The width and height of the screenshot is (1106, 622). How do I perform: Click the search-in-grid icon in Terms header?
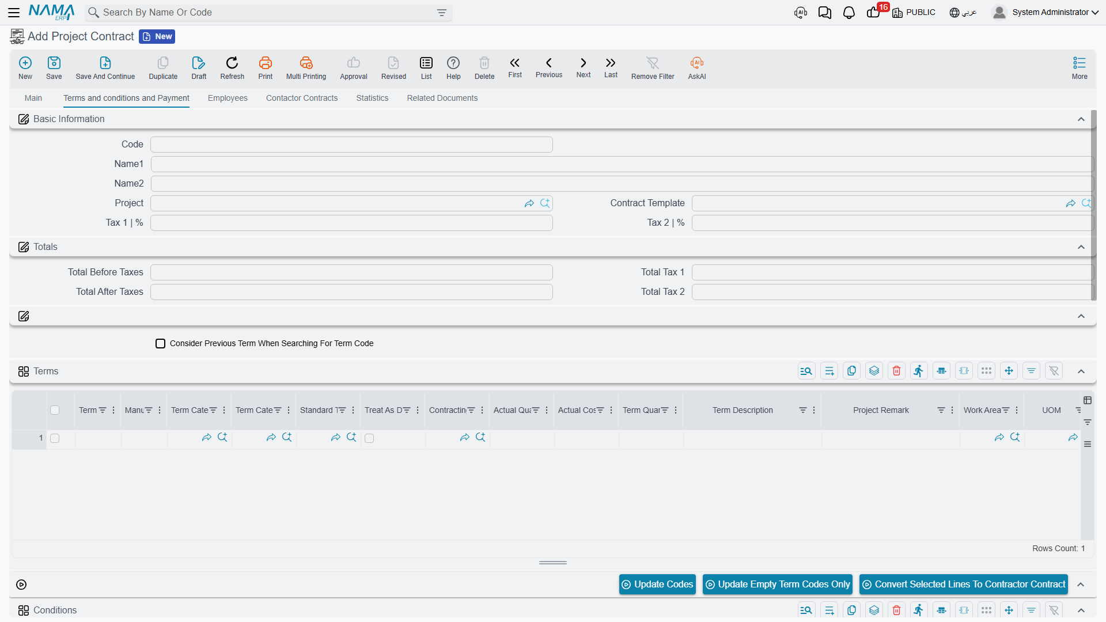point(806,371)
